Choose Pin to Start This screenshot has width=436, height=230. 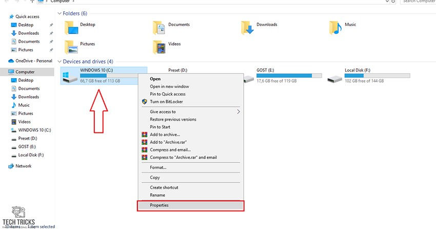tap(160, 127)
